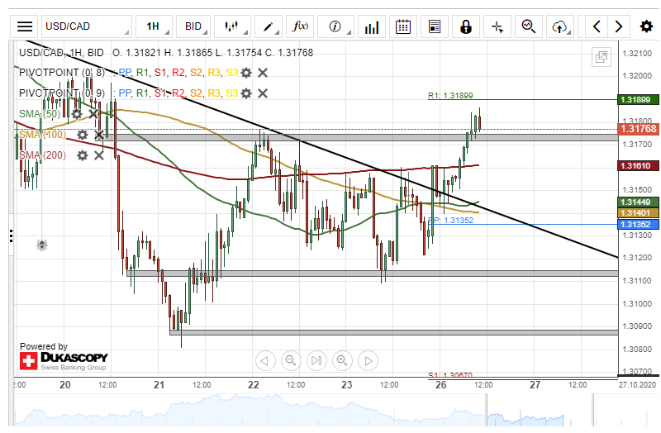This screenshot has height=433, width=661.
Task: Click the 1.32100 price axis label
Action: point(637,54)
